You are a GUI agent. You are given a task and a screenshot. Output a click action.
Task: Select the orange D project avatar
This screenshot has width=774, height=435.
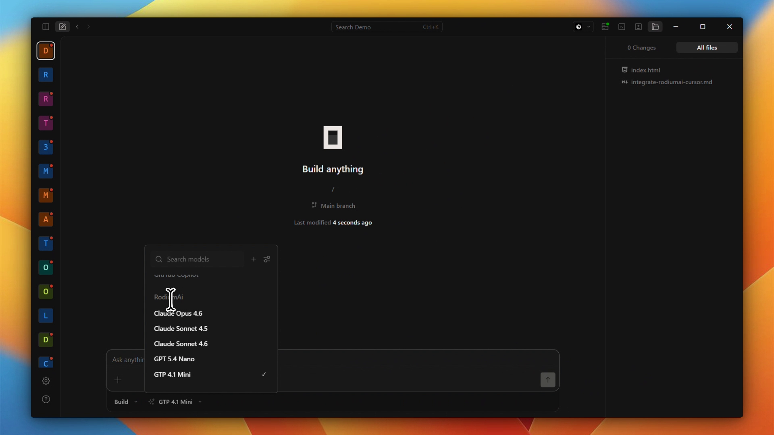(x=46, y=51)
